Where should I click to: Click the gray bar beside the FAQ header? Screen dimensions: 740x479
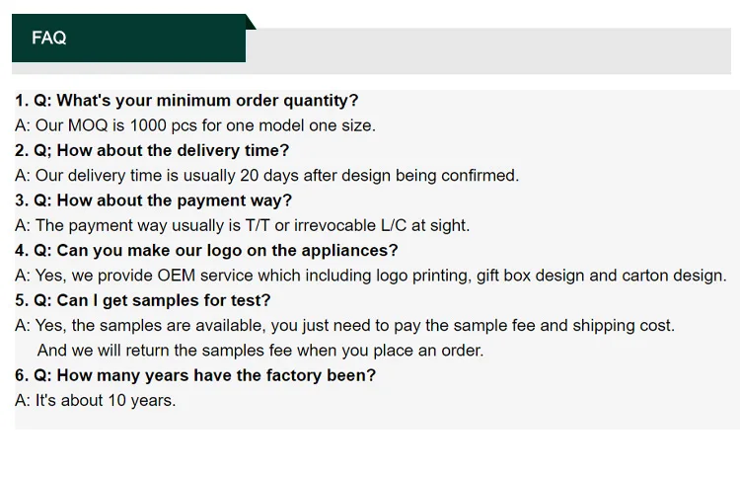click(493, 49)
